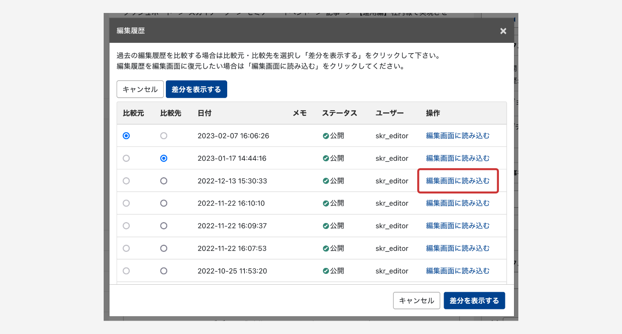The image size is (622, 334).
Task: Select 比較先 radio for 2022-11-22 16:10:10
Action: pyautogui.click(x=164, y=203)
